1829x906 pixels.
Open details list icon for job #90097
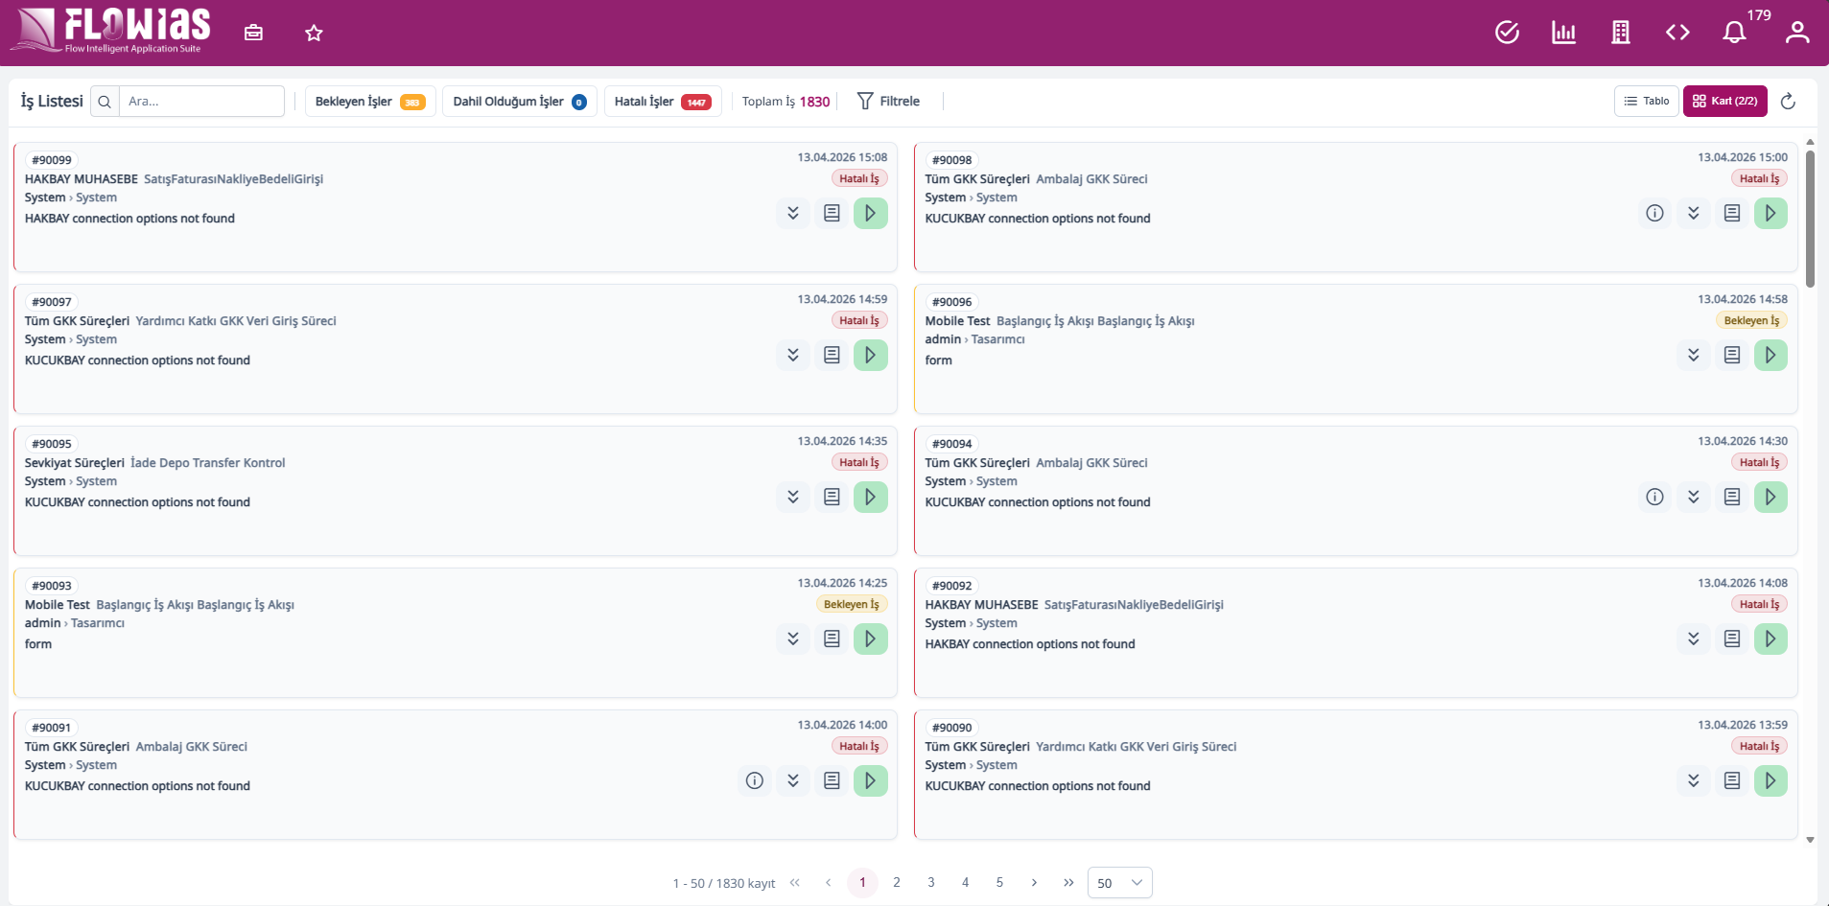(x=832, y=355)
